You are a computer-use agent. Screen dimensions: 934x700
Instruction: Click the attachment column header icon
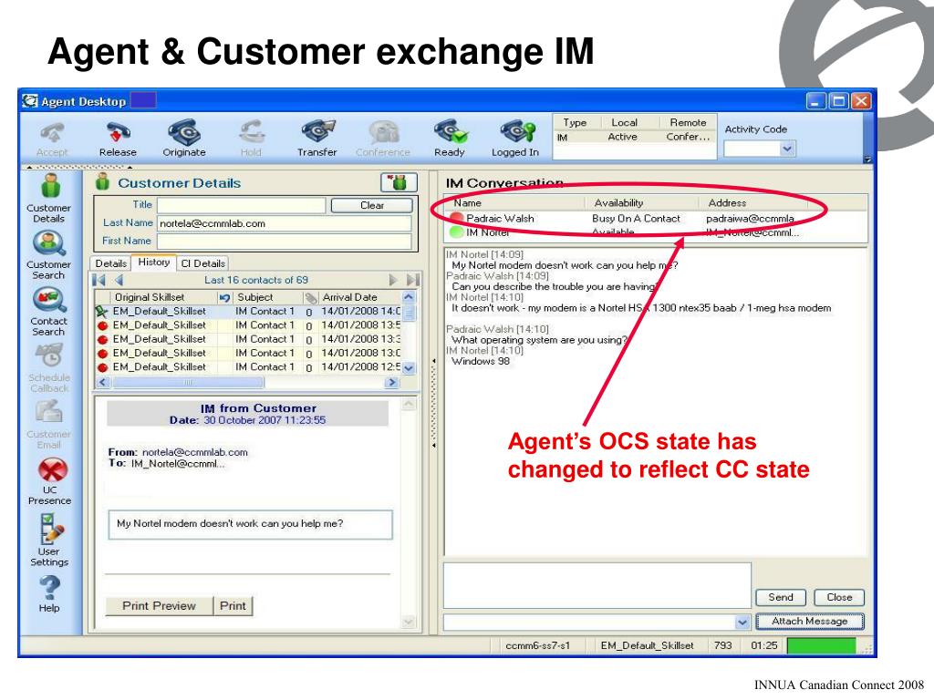pyautogui.click(x=310, y=297)
